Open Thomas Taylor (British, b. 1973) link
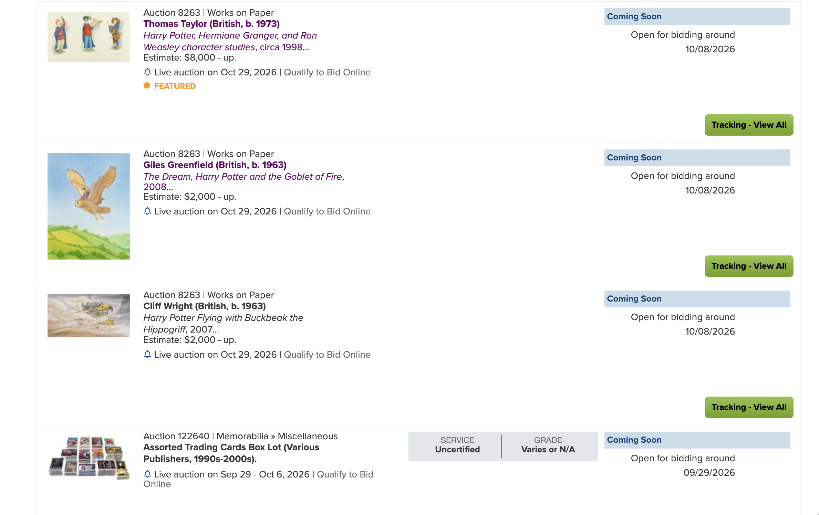 (x=211, y=24)
